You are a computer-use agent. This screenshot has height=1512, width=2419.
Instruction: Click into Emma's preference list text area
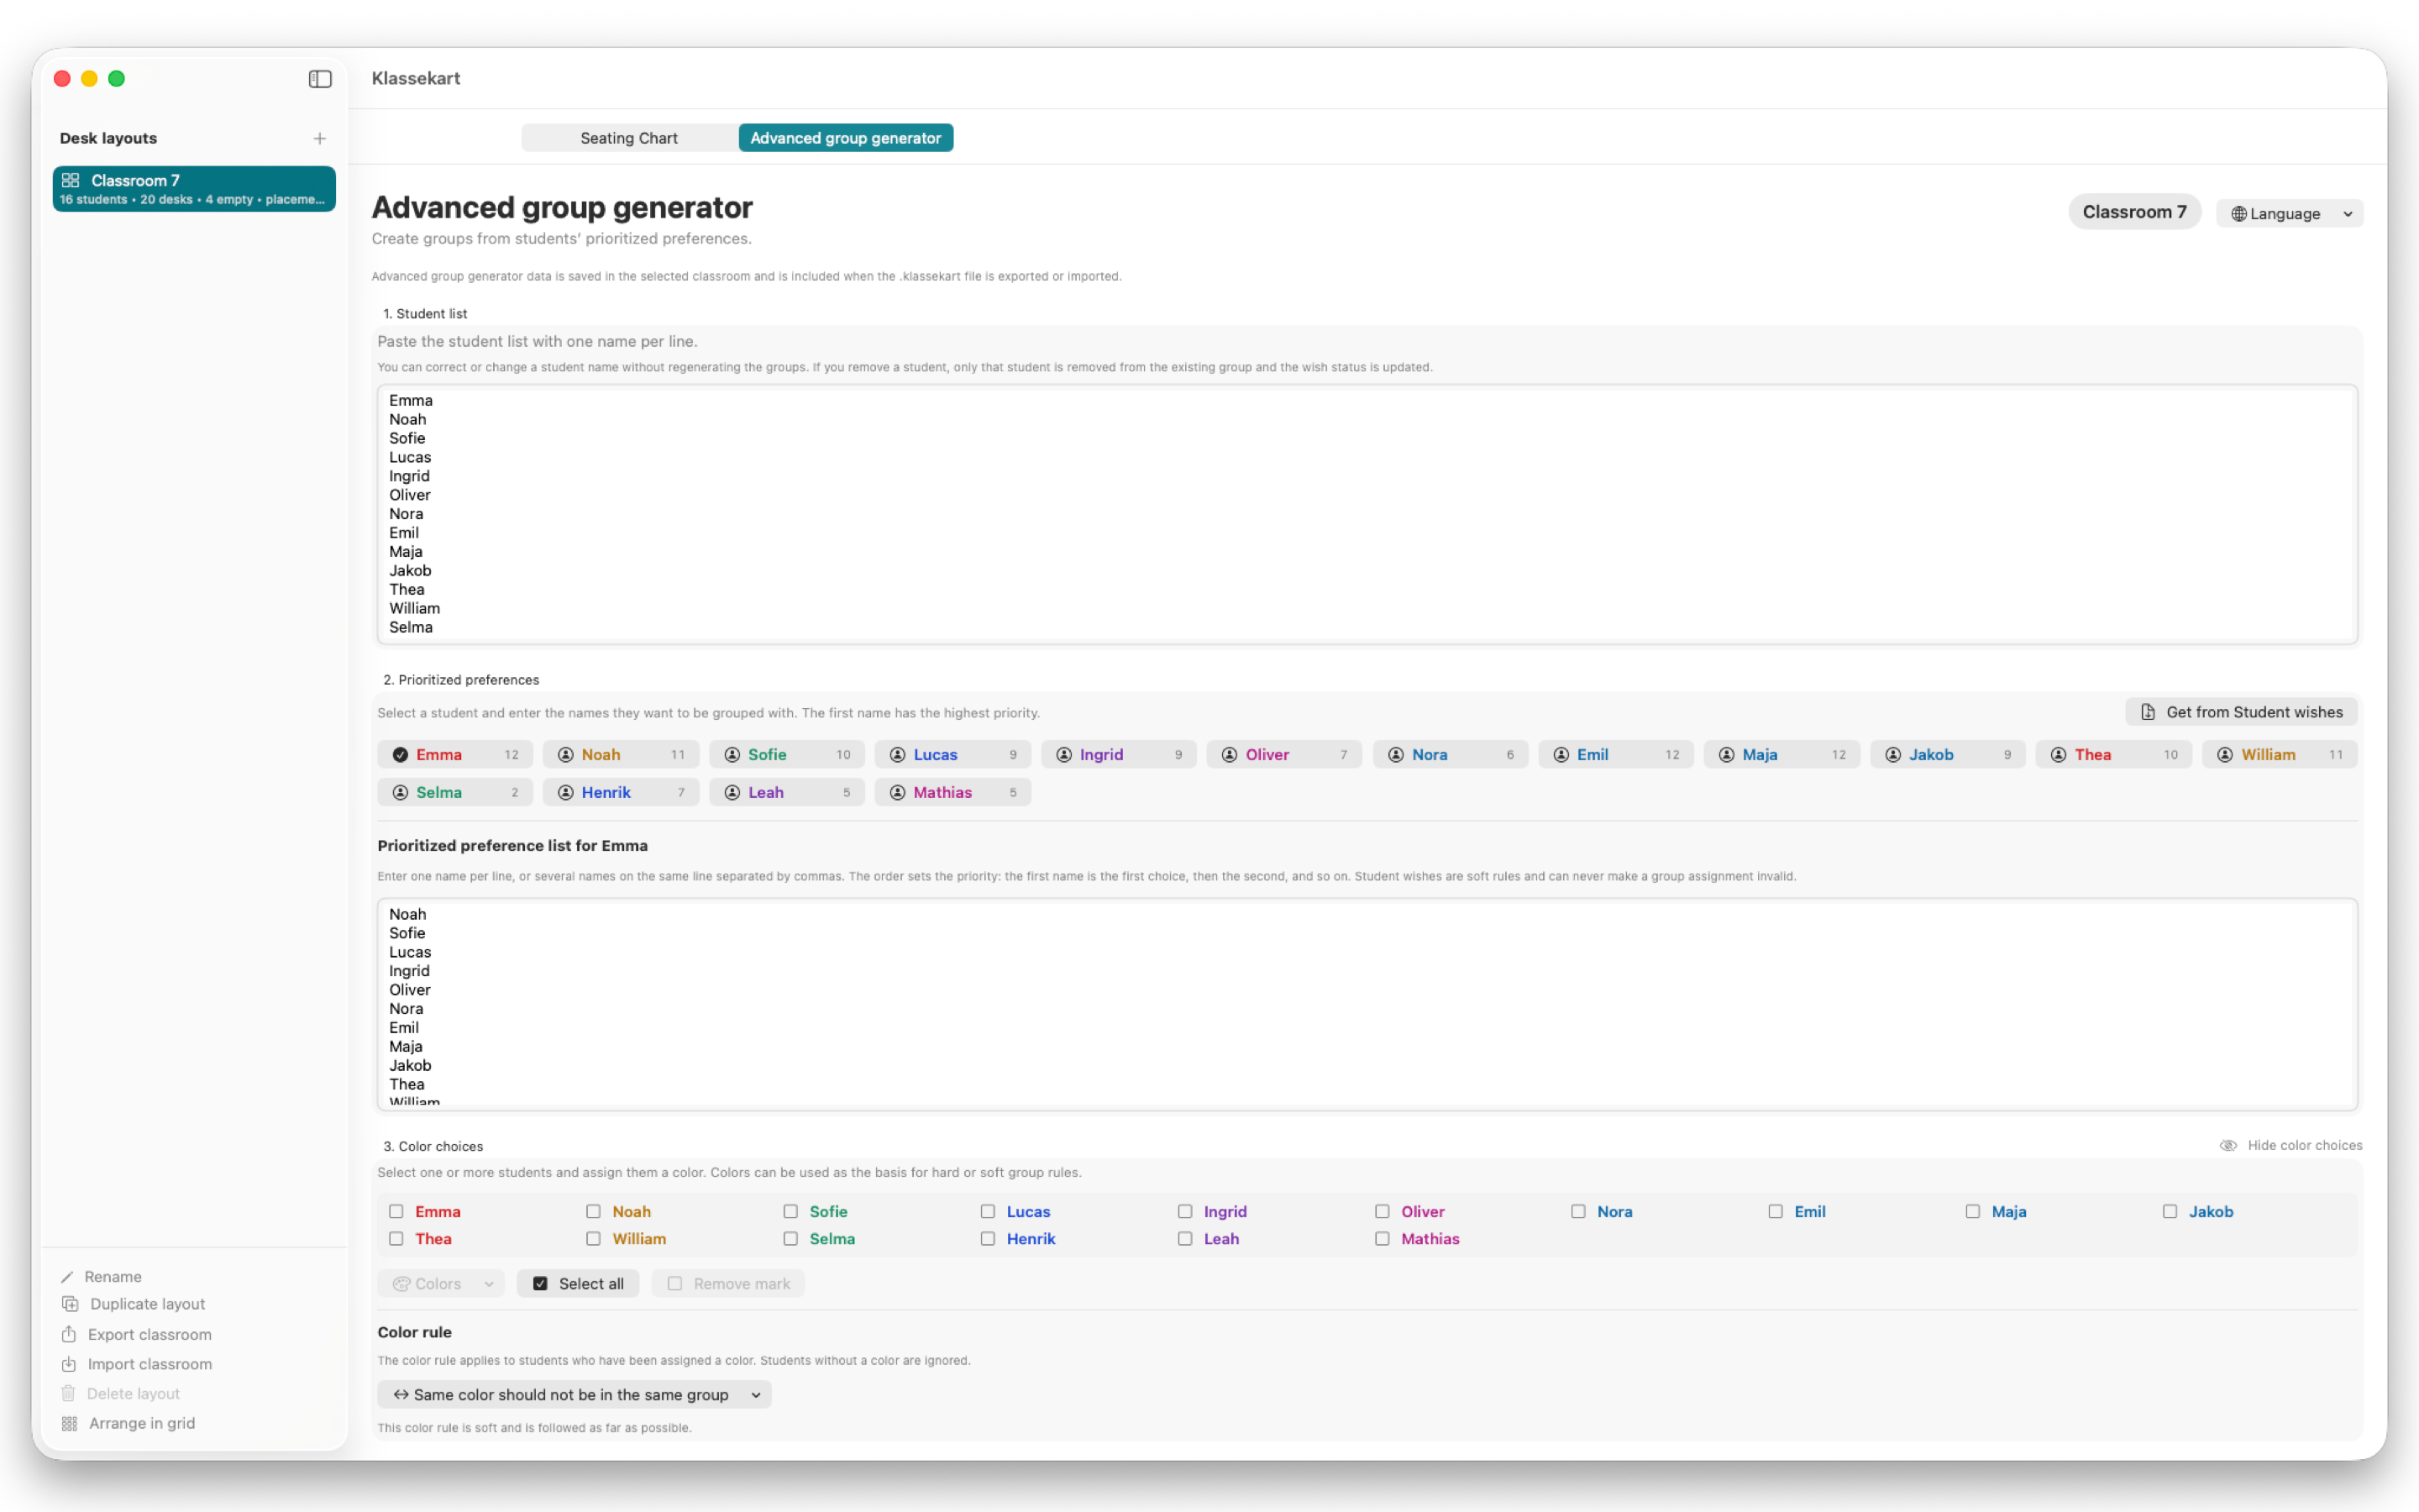(1367, 1004)
